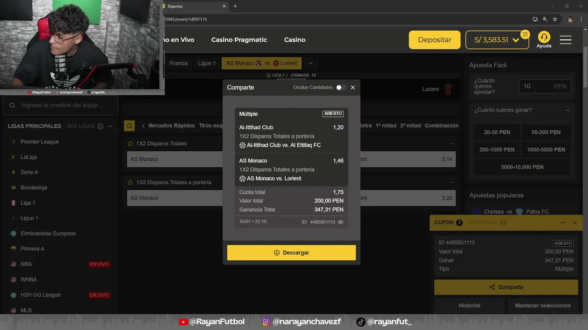
Task: Switch to the MIS LIGAS tab
Action: coord(81,126)
